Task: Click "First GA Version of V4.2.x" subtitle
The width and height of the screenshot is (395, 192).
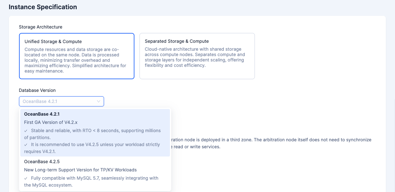Action: pyautogui.click(x=51, y=122)
